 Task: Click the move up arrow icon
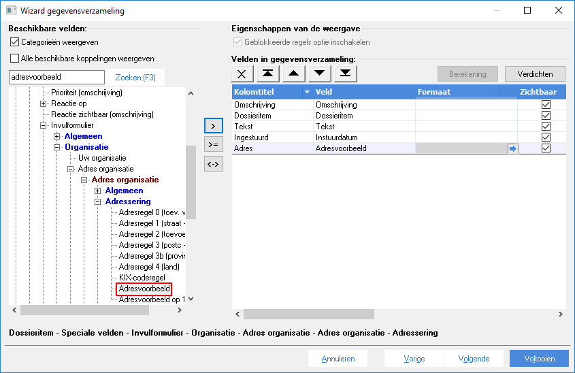(293, 74)
